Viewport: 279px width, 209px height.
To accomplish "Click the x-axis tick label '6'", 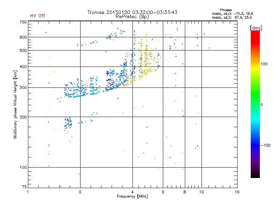I will coord(163,192).
